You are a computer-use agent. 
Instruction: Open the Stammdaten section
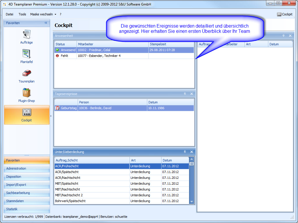pos(15,201)
